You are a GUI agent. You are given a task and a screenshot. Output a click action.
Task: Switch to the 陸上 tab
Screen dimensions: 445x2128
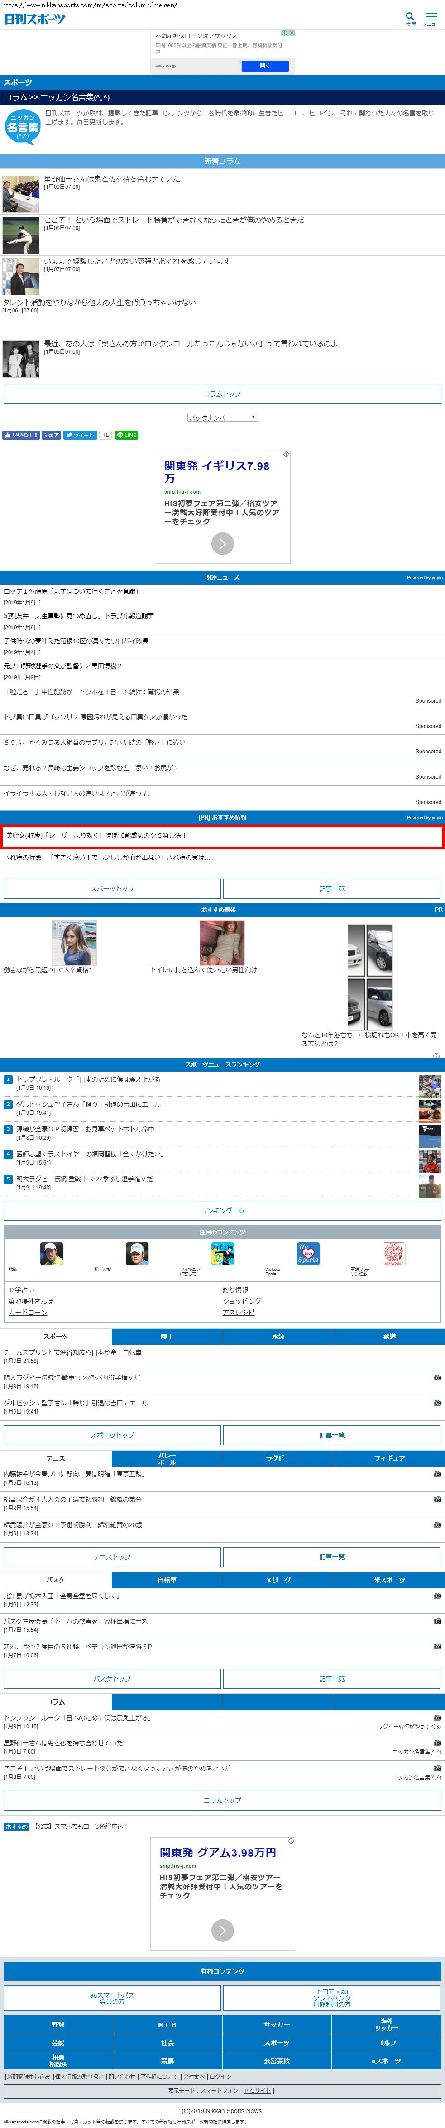coord(167,1336)
